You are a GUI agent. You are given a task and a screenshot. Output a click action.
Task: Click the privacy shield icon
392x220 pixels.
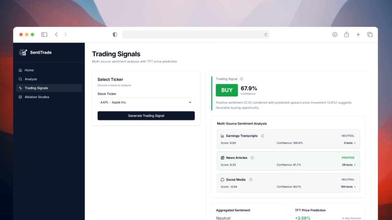pyautogui.click(x=115, y=35)
